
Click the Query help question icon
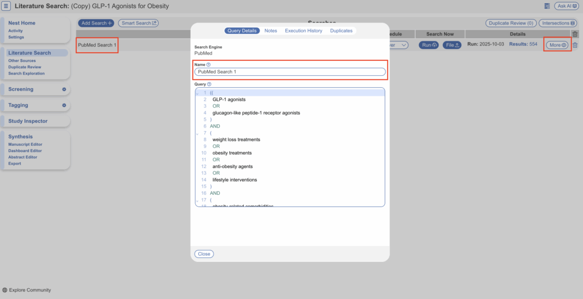click(210, 84)
